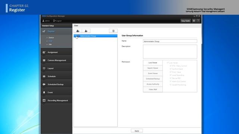Click the Name input field

[170, 41]
